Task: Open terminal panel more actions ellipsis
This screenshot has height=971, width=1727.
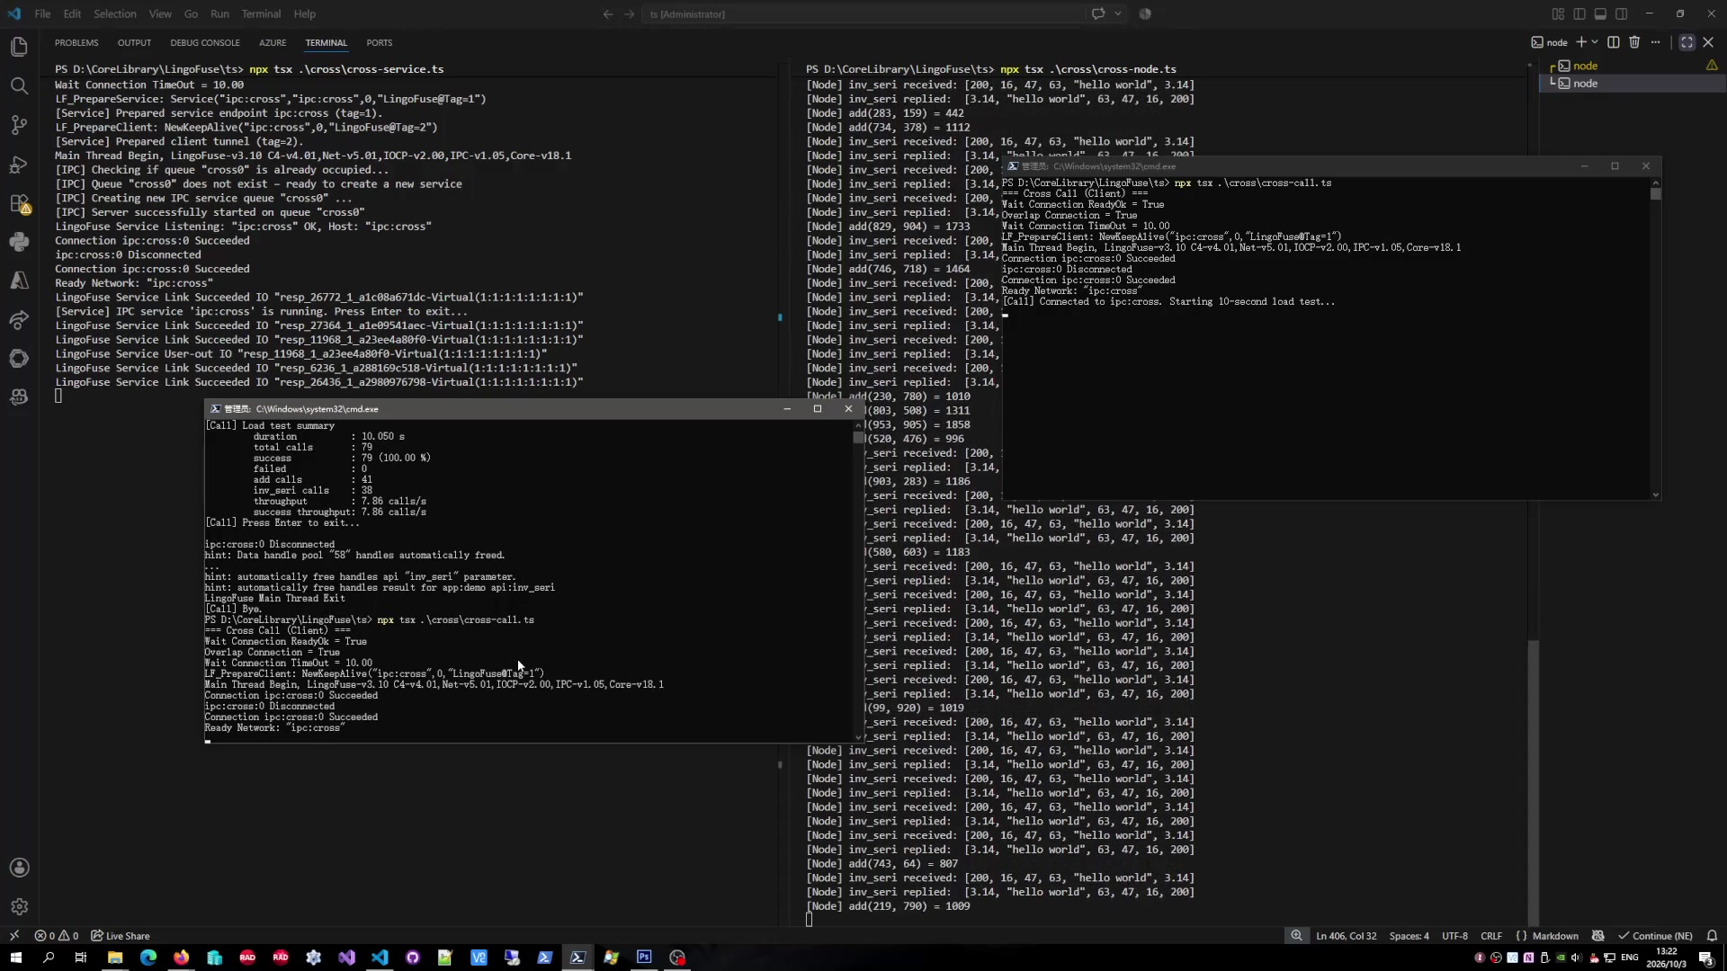Action: [x=1655, y=42]
